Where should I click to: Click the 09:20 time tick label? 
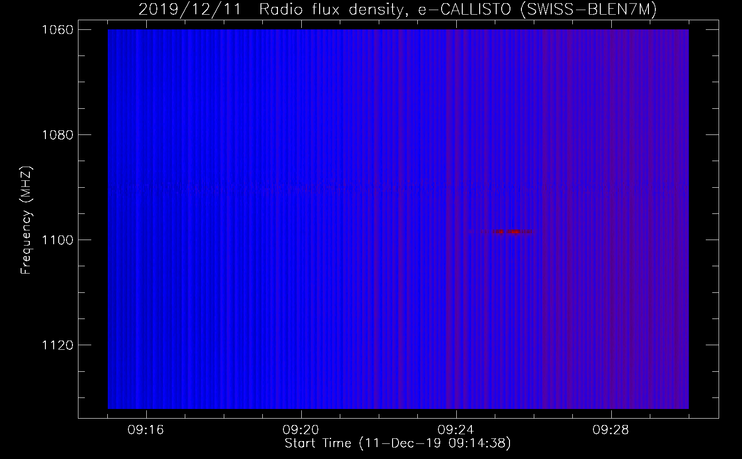click(x=301, y=430)
